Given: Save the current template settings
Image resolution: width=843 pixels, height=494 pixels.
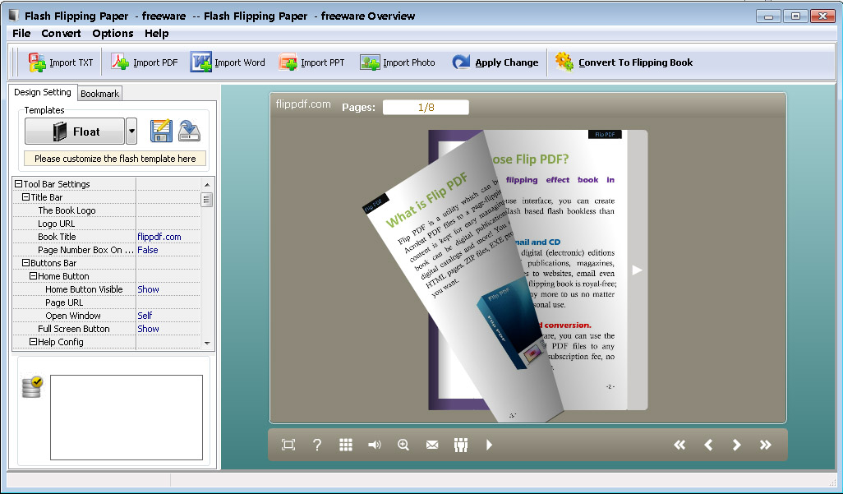Looking at the screenshot, I should 161,131.
